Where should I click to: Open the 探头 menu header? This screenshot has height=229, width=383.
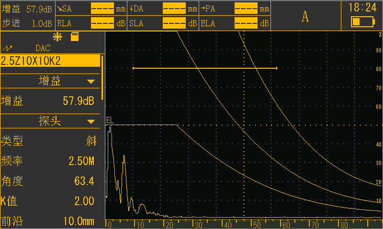pos(50,121)
